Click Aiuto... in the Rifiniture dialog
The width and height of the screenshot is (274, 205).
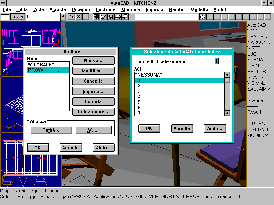[x=104, y=148]
